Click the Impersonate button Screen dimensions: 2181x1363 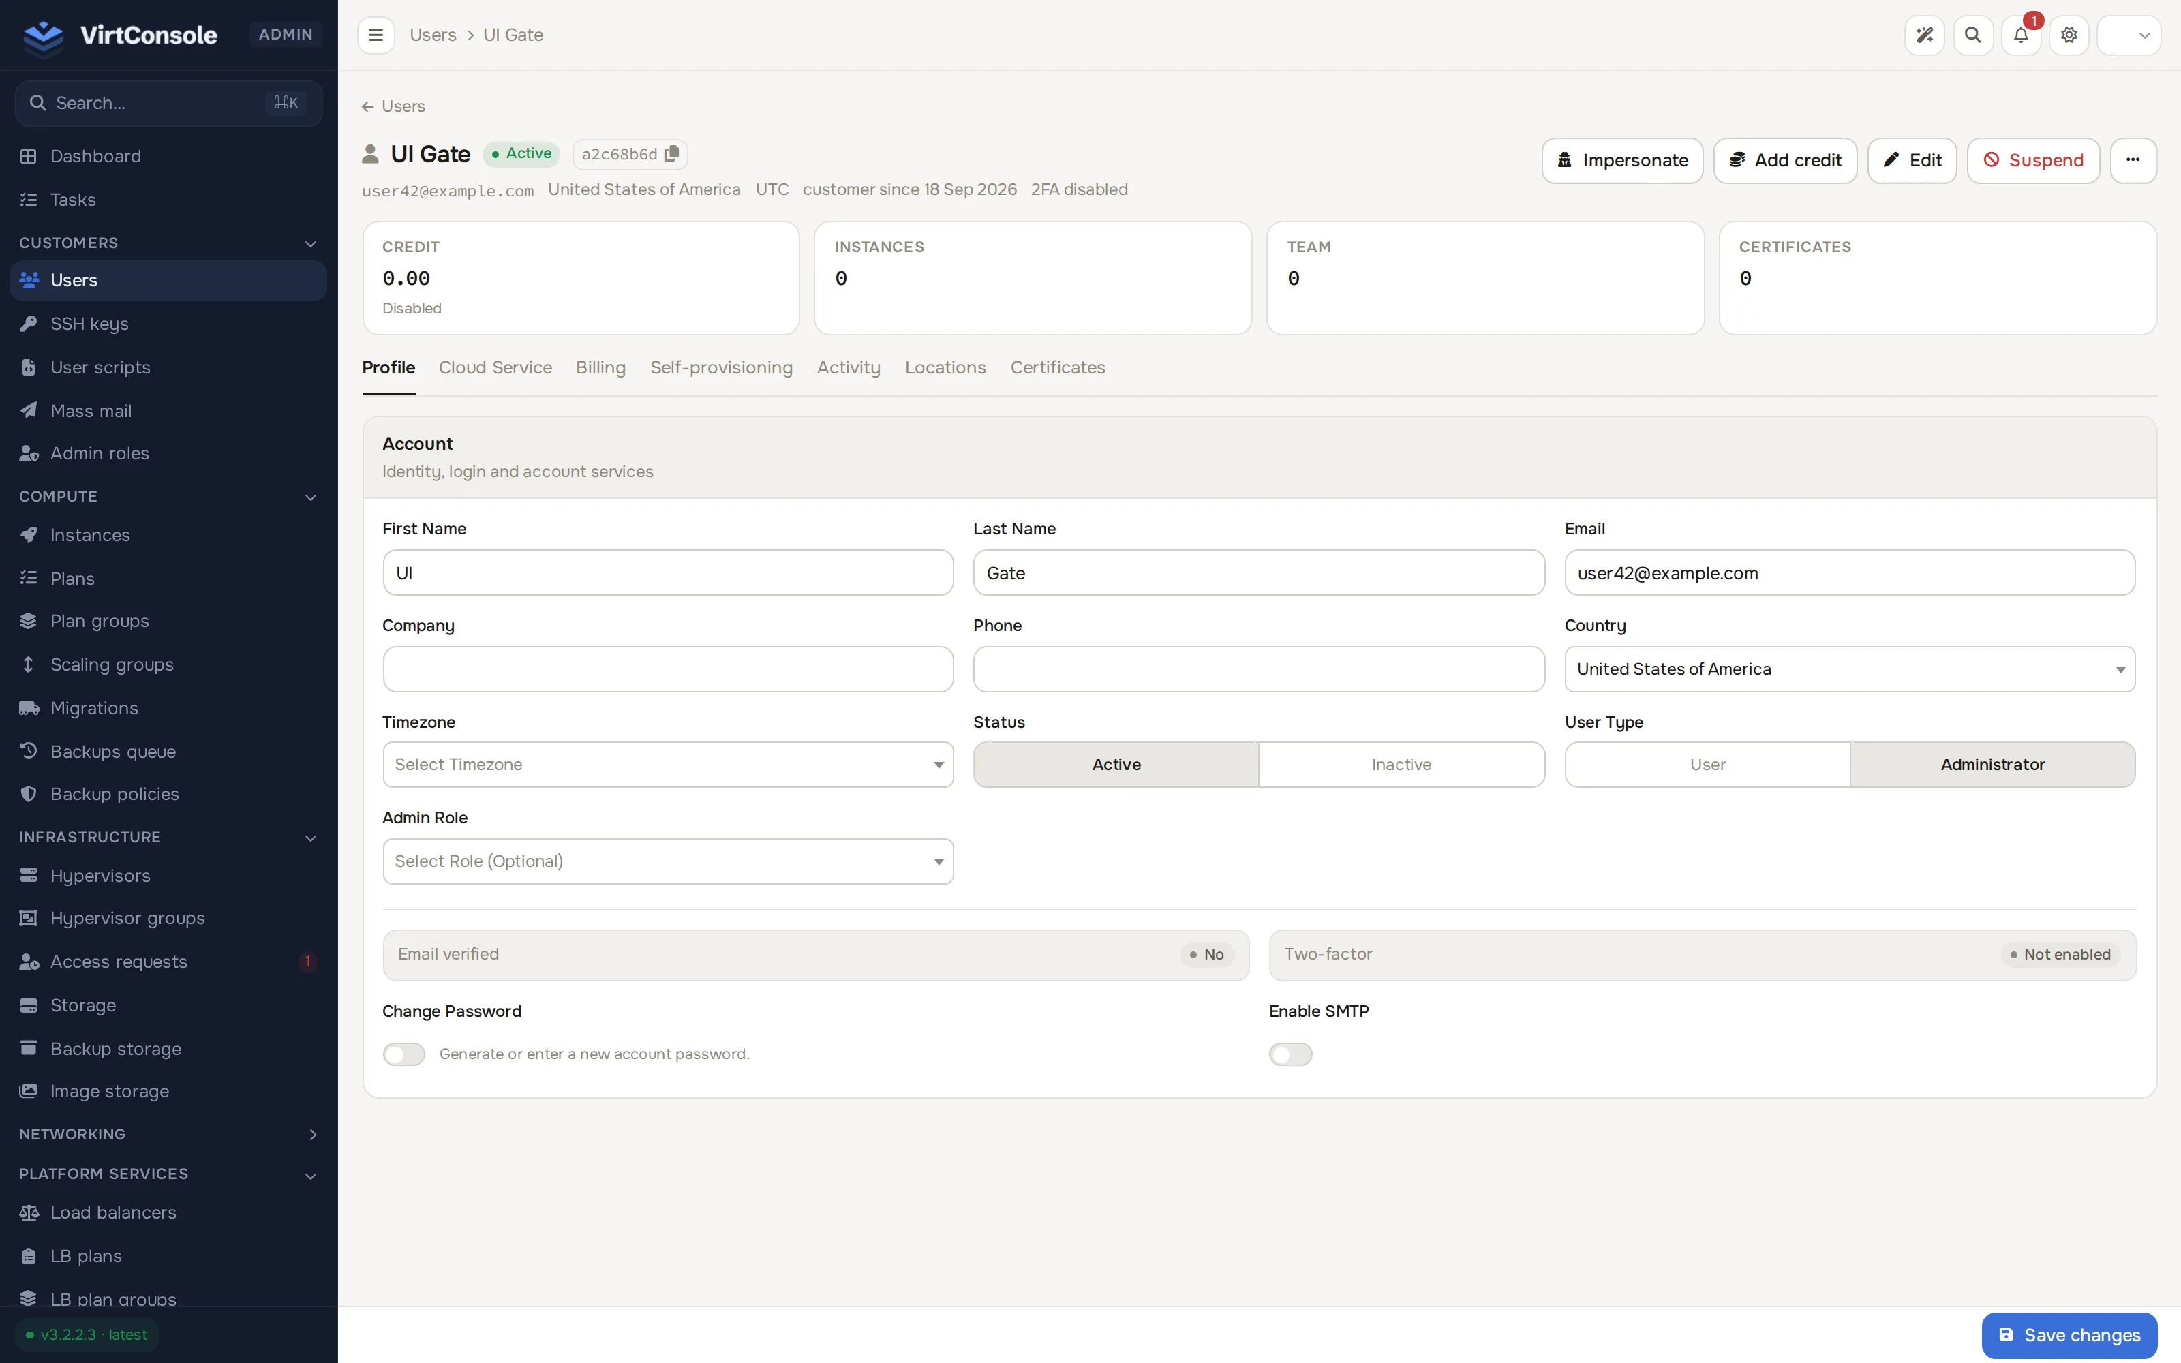[x=1622, y=160]
